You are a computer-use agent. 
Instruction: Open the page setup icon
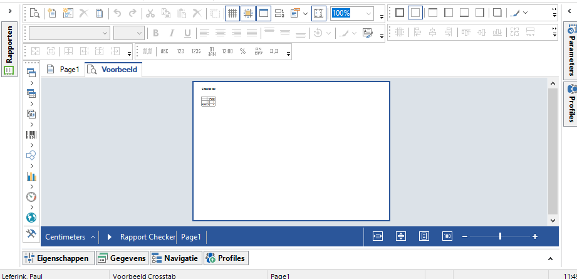point(100,13)
